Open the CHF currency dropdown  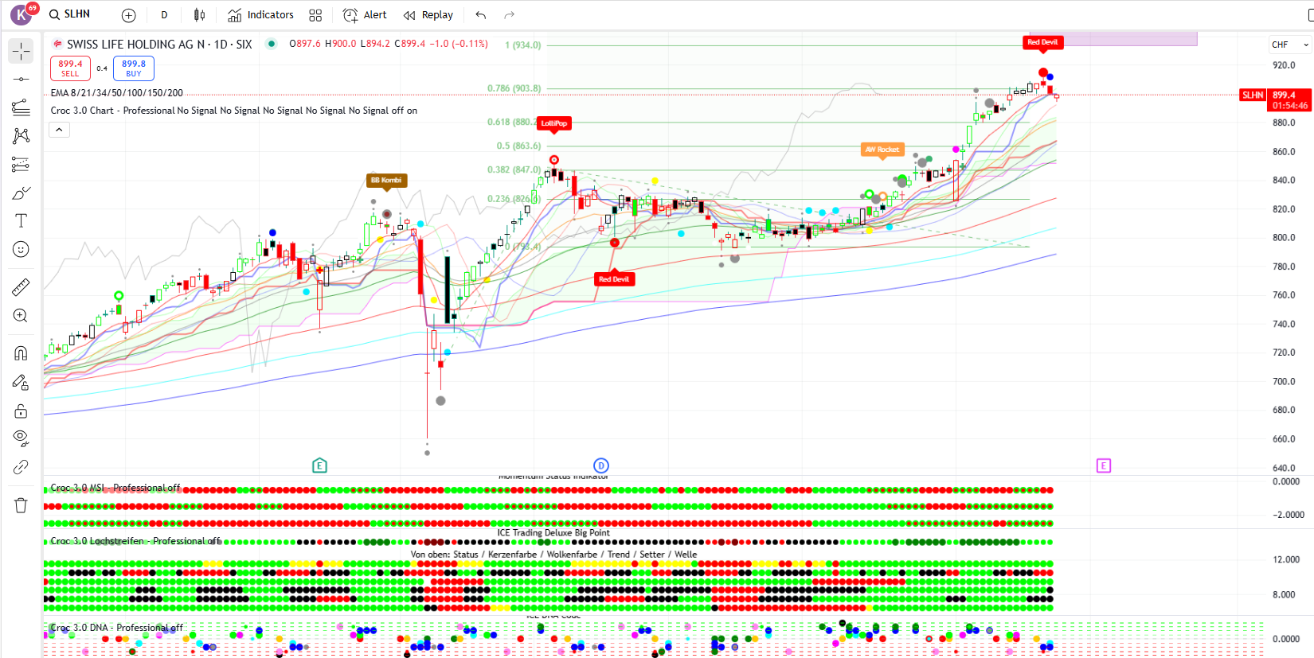tap(1289, 45)
